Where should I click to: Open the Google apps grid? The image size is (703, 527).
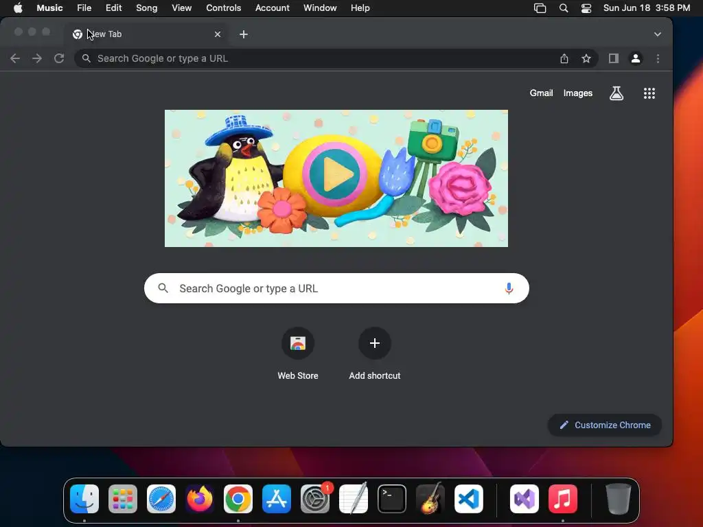(649, 93)
